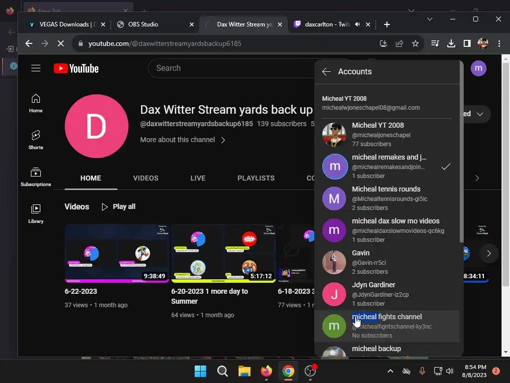This screenshot has width=510, height=383.
Task: Stop loading the page
Action: click(60, 43)
